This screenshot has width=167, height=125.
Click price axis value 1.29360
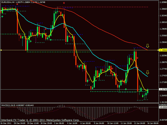click(163, 35)
